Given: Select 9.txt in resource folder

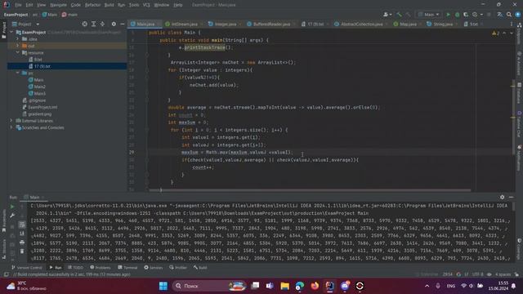Looking at the screenshot, I should click(38, 60).
